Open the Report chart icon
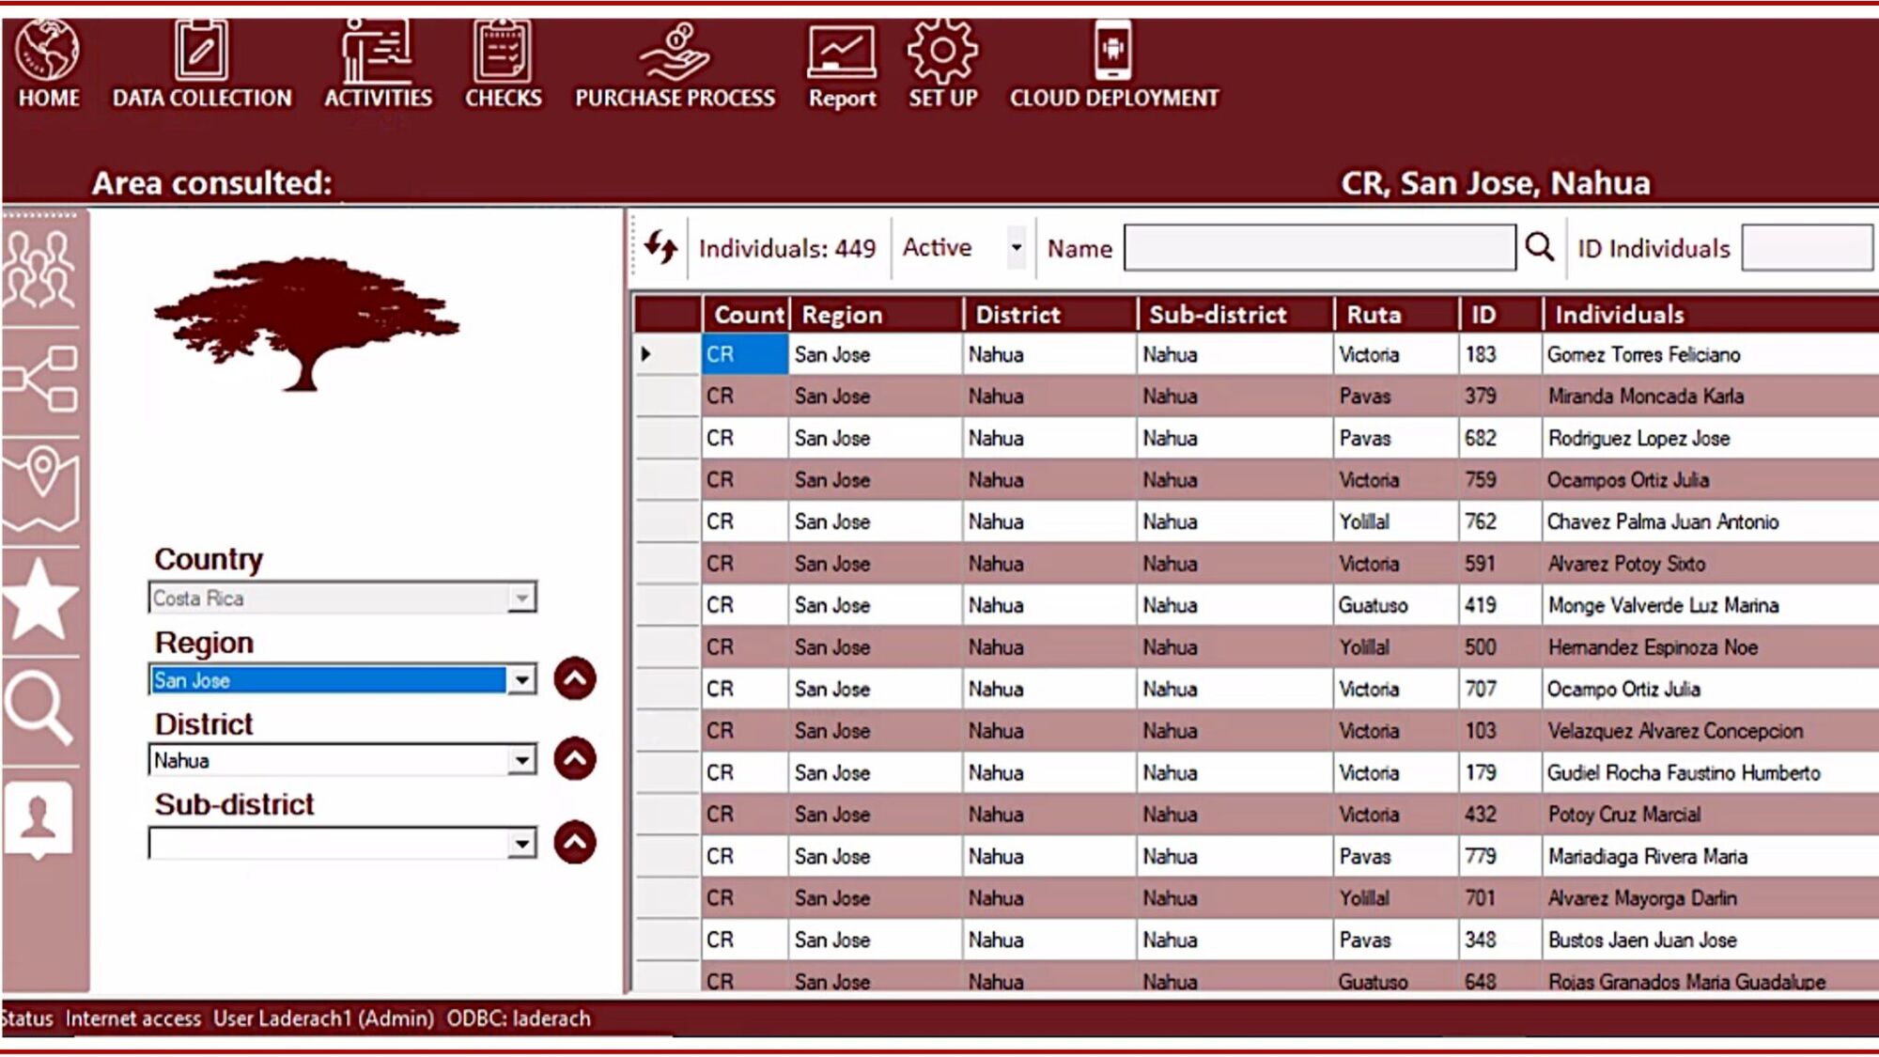This screenshot has width=1879, height=1057. point(842,52)
